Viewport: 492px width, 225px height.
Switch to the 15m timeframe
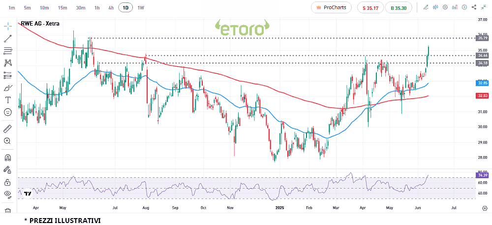click(62, 8)
